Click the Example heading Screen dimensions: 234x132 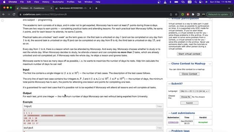click(28, 102)
